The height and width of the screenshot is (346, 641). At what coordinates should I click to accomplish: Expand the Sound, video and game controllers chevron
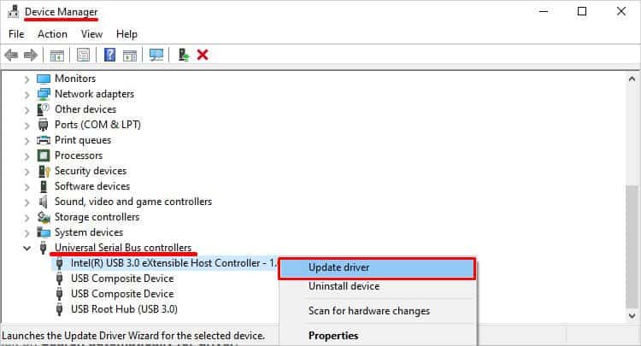(x=26, y=202)
